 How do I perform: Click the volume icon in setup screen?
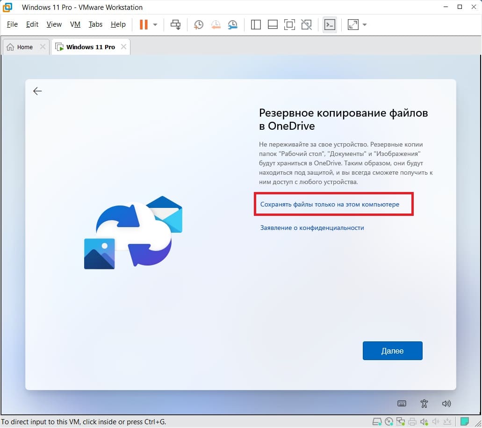point(446,404)
